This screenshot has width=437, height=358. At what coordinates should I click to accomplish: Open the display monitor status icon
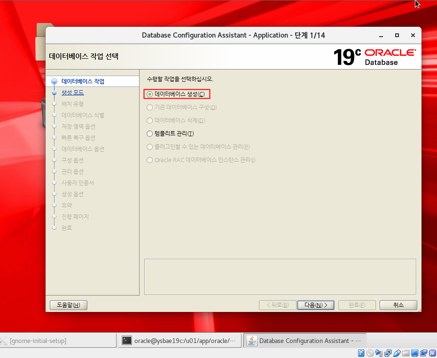pyautogui.click(x=415, y=353)
